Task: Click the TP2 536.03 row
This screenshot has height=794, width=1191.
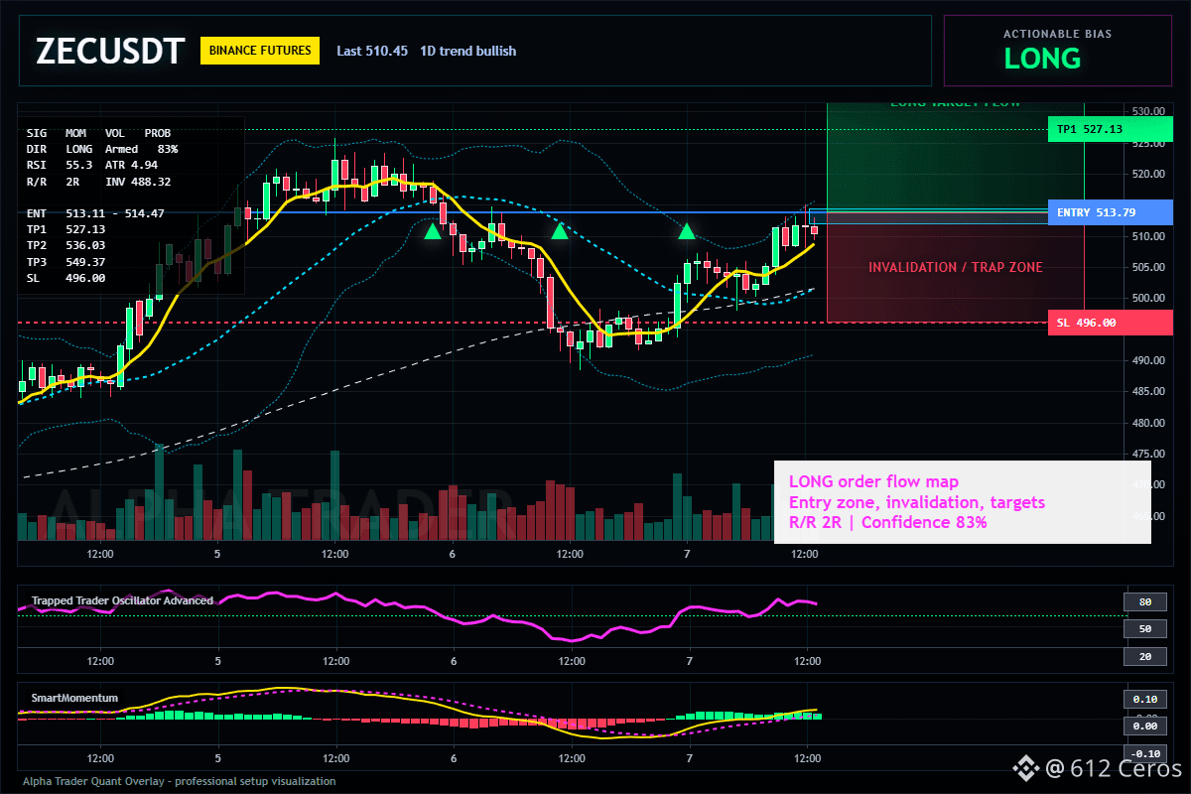Action: [x=66, y=245]
